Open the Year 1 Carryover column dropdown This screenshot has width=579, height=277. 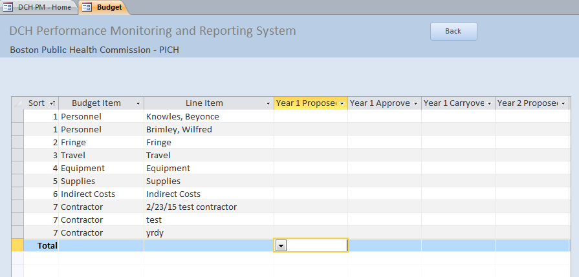coord(489,103)
